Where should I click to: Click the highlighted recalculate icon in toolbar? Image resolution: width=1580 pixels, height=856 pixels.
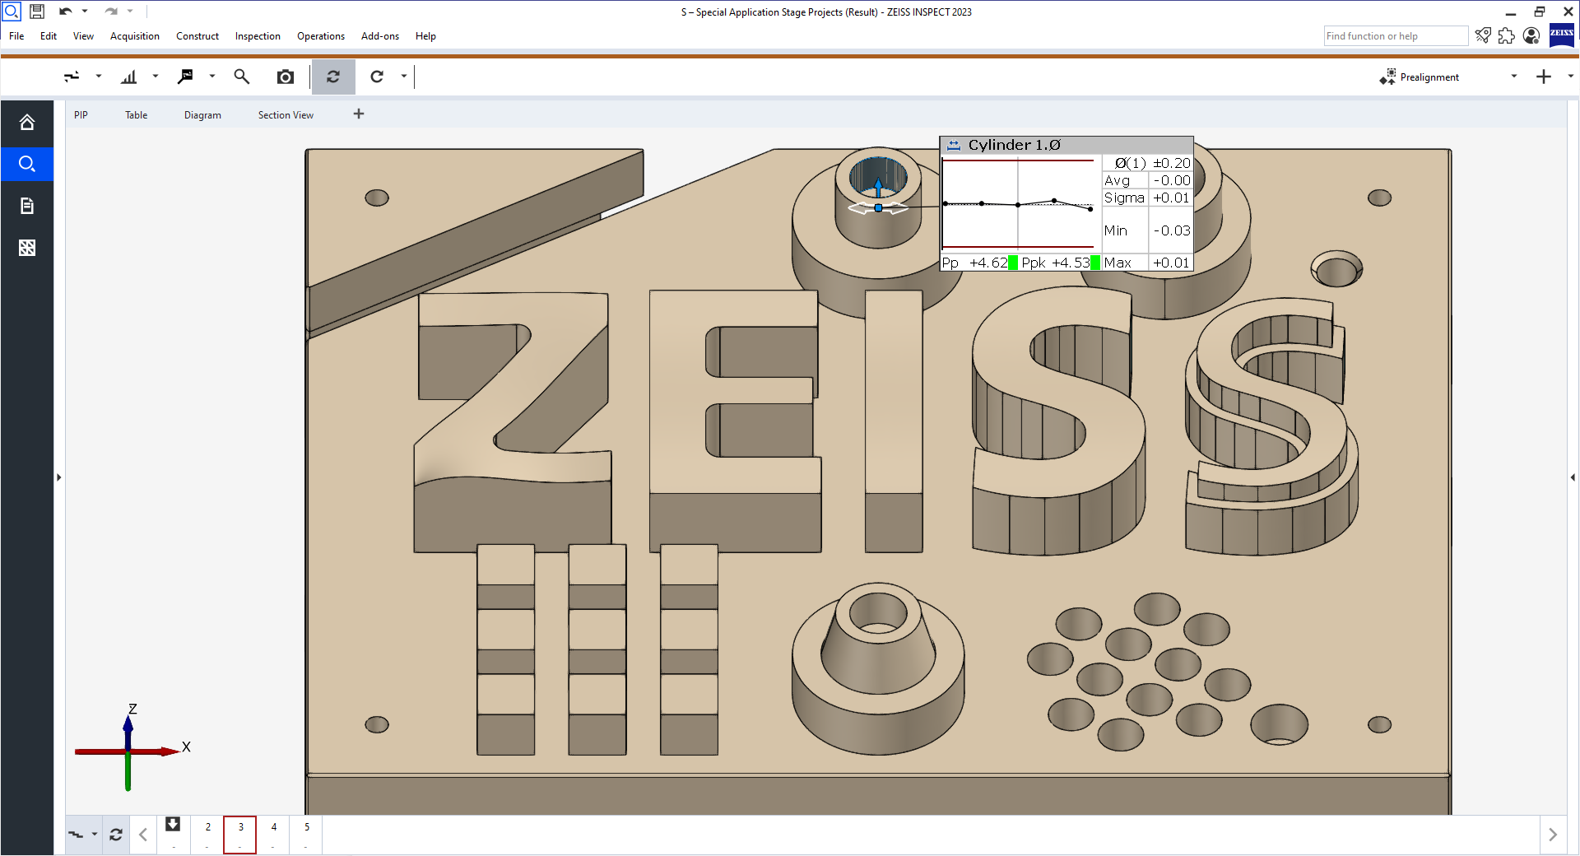click(x=333, y=77)
